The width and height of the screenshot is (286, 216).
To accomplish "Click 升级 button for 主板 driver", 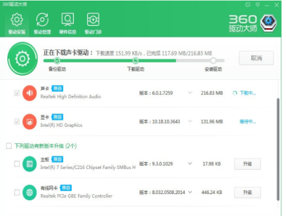I will pyautogui.click(x=248, y=164).
